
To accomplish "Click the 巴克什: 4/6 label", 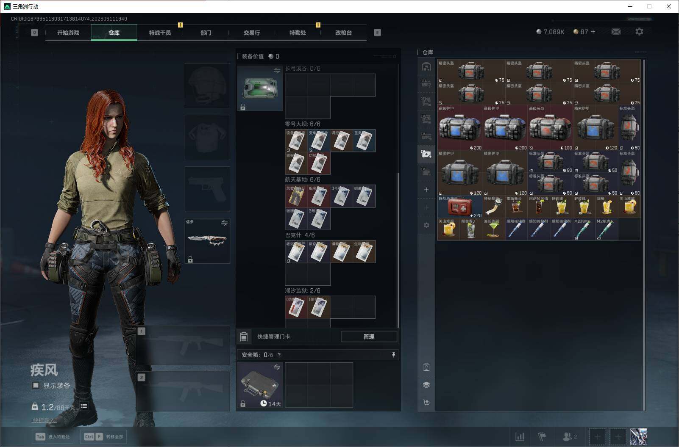I will pos(300,235).
